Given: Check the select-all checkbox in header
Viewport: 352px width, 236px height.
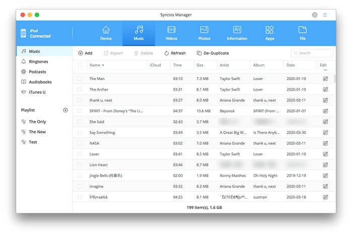Looking at the screenshot, I should click(x=79, y=65).
